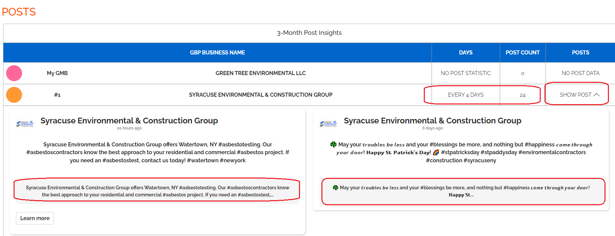Image resolution: width=615 pixels, height=236 pixels.
Task: Click the EVERY 4 DAYS cell
Action: pos(465,95)
